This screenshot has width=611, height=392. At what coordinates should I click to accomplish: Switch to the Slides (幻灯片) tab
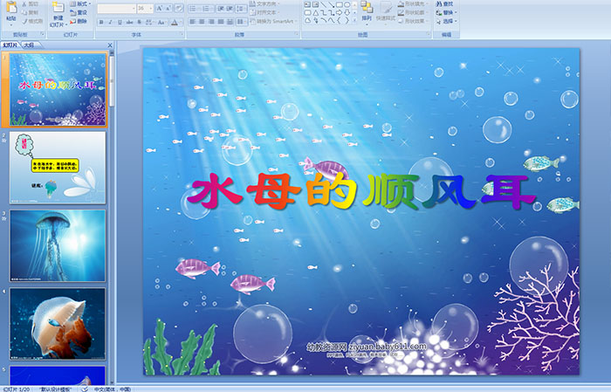(x=10, y=44)
